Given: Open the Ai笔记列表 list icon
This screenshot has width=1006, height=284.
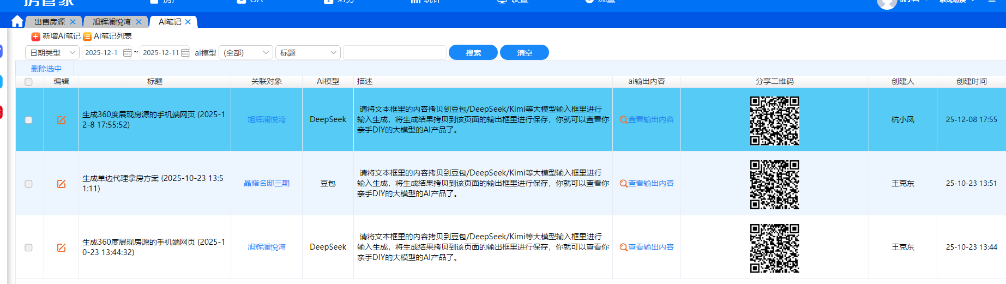Looking at the screenshot, I should [87, 37].
